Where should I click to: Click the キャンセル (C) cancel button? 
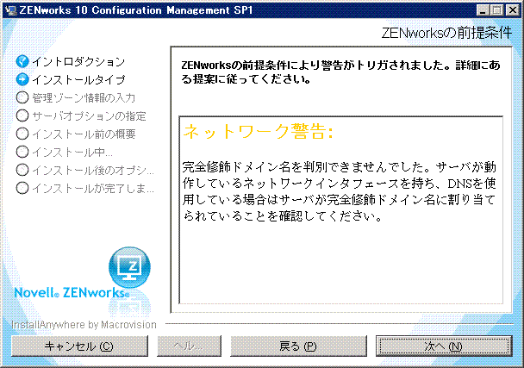tap(79, 346)
